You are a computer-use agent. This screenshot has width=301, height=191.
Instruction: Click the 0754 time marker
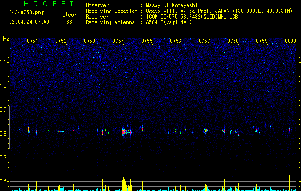(x=118, y=41)
